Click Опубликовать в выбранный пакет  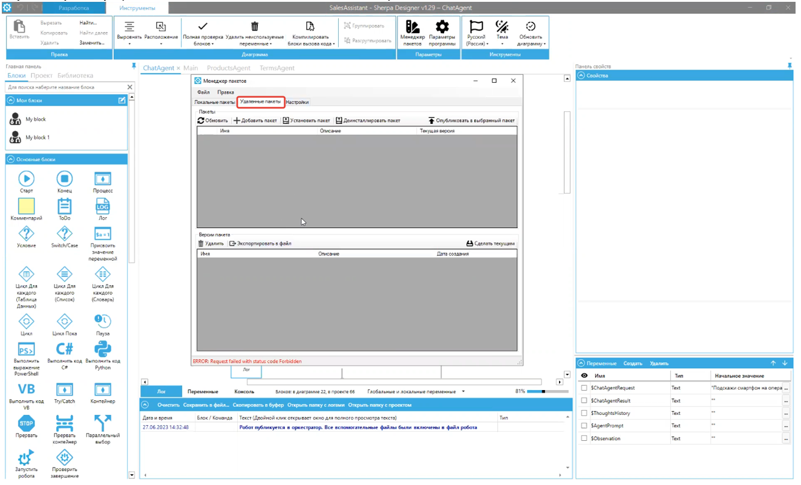pyautogui.click(x=471, y=120)
